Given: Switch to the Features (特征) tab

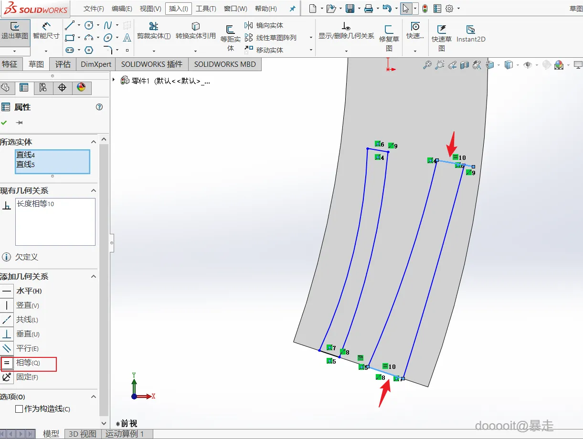Looking at the screenshot, I should pyautogui.click(x=10, y=64).
